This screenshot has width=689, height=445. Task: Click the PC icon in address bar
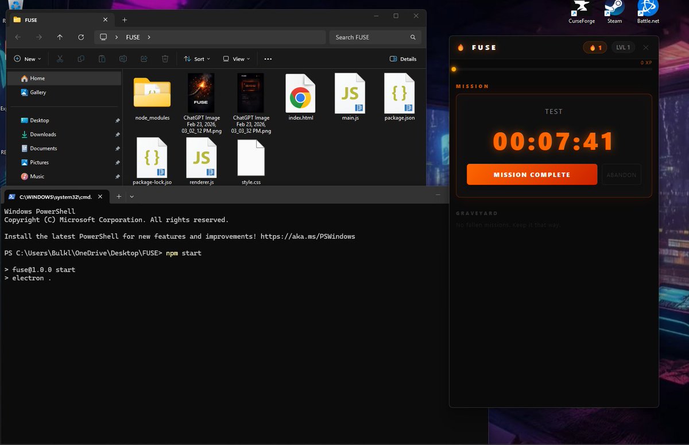click(x=103, y=37)
